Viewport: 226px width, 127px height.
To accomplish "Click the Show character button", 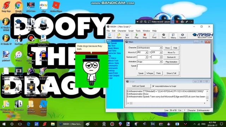I will click(x=167, y=48).
